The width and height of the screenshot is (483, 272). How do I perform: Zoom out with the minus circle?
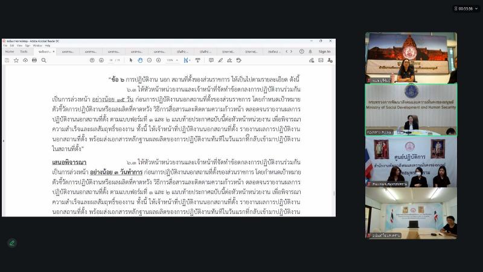pyautogui.click(x=149, y=60)
